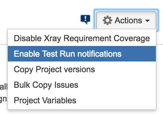This screenshot has height=114, width=163.
Task: Turn on Test Run notifications entry
Action: pyautogui.click(x=82, y=54)
